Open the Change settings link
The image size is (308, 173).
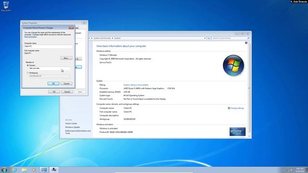[x=237, y=108]
